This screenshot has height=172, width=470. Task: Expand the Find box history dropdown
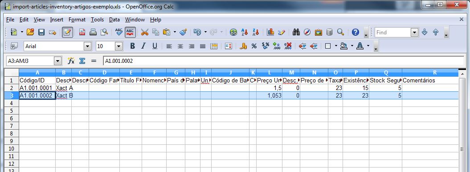(415, 33)
